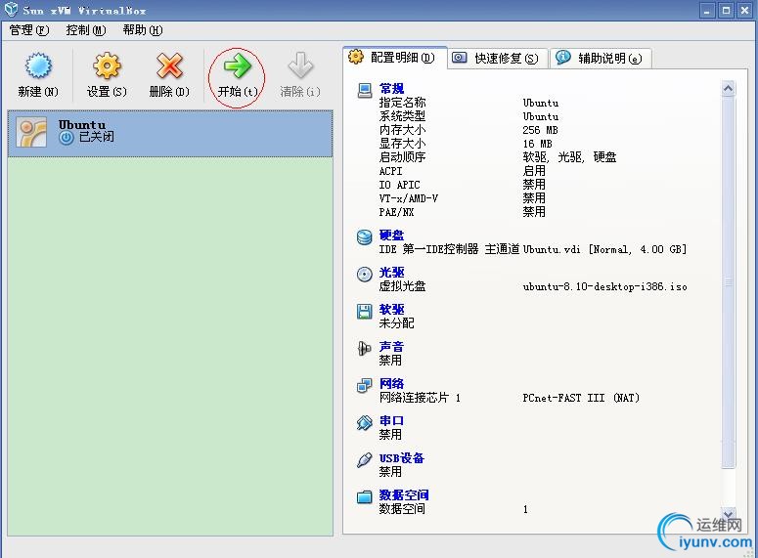Switch to the 辅助说明(e) tab

[x=601, y=59]
